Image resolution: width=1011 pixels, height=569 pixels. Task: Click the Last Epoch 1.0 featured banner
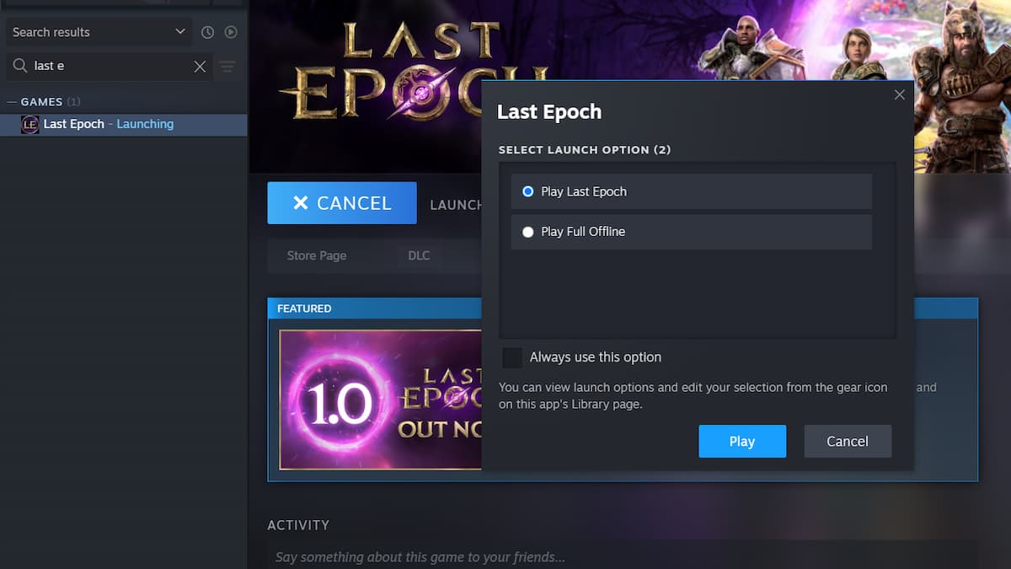coord(380,400)
